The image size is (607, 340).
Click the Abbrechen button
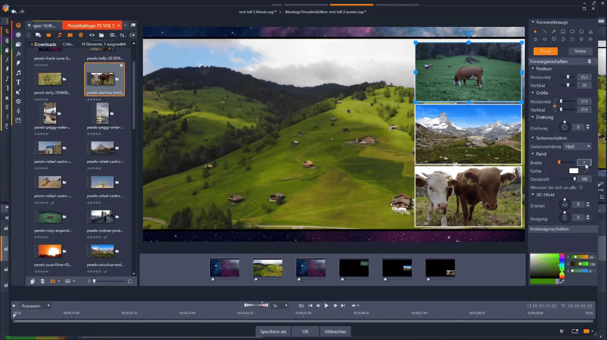(335, 331)
